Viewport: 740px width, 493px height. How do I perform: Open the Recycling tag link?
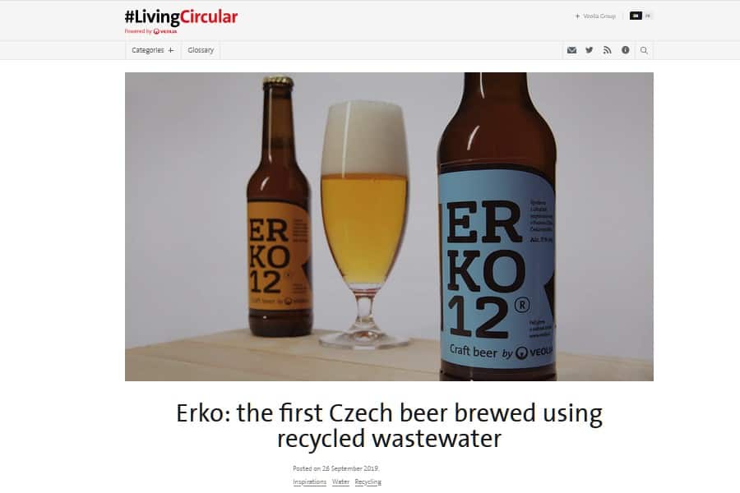[368, 481]
